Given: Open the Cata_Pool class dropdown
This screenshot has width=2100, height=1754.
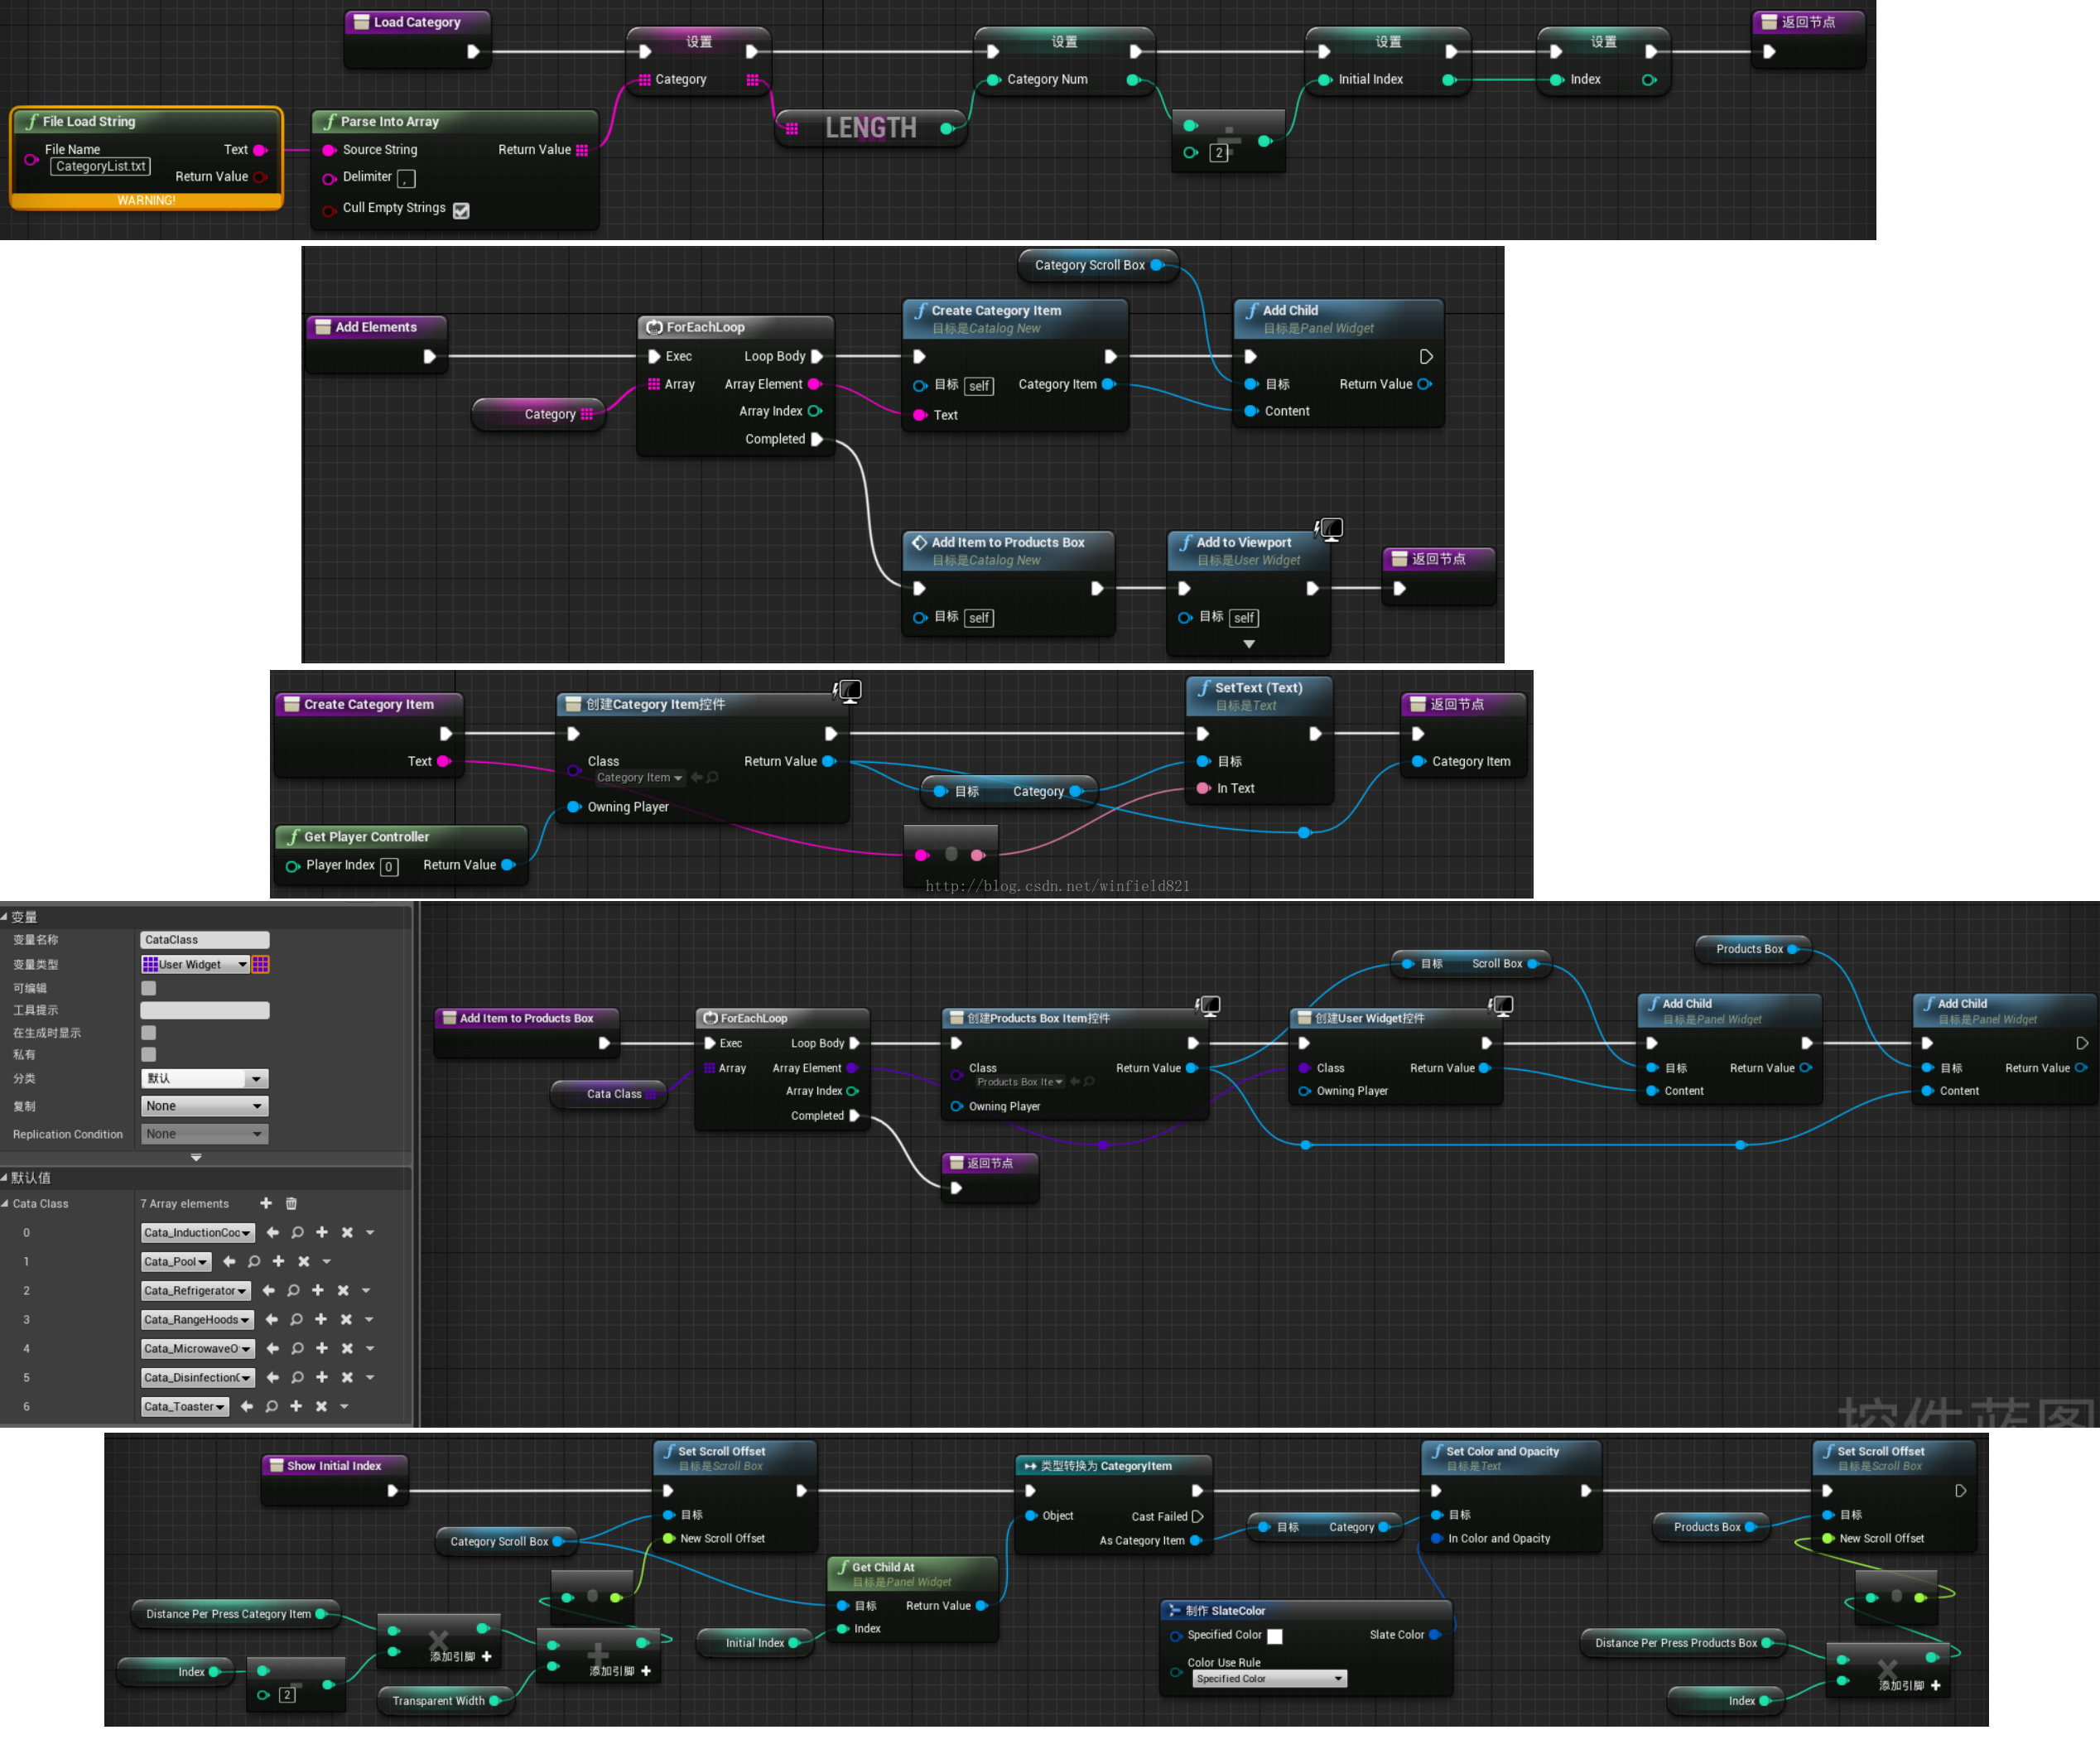Looking at the screenshot, I should (176, 1261).
